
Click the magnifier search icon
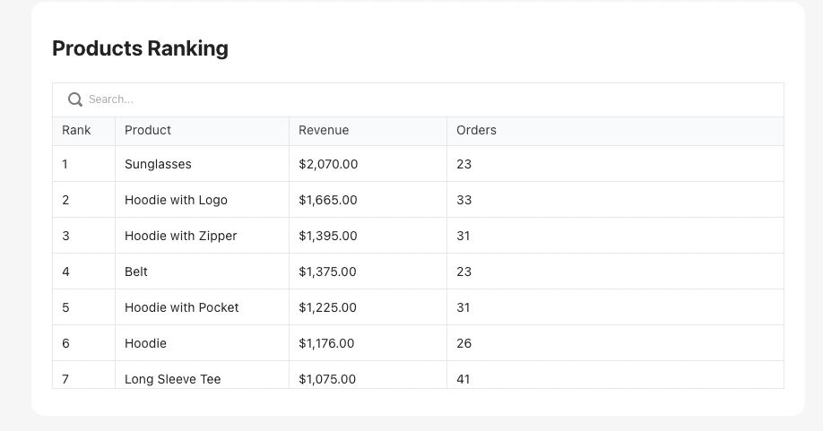(75, 99)
